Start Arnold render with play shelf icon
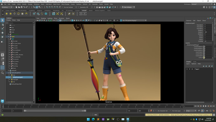The image size is (216, 122). pyautogui.click(x=85, y=14)
